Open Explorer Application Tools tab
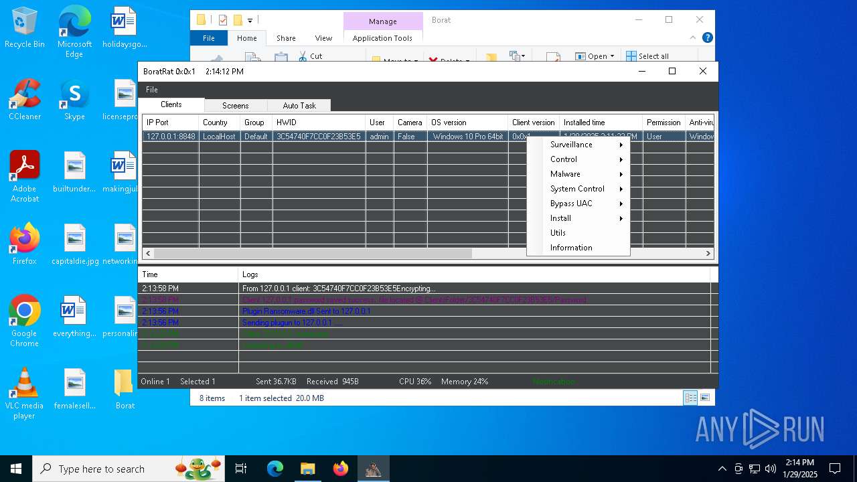The height and width of the screenshot is (482, 857). [x=382, y=38]
